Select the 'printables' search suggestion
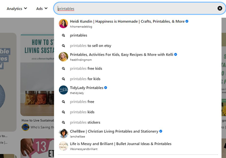 [137, 35]
